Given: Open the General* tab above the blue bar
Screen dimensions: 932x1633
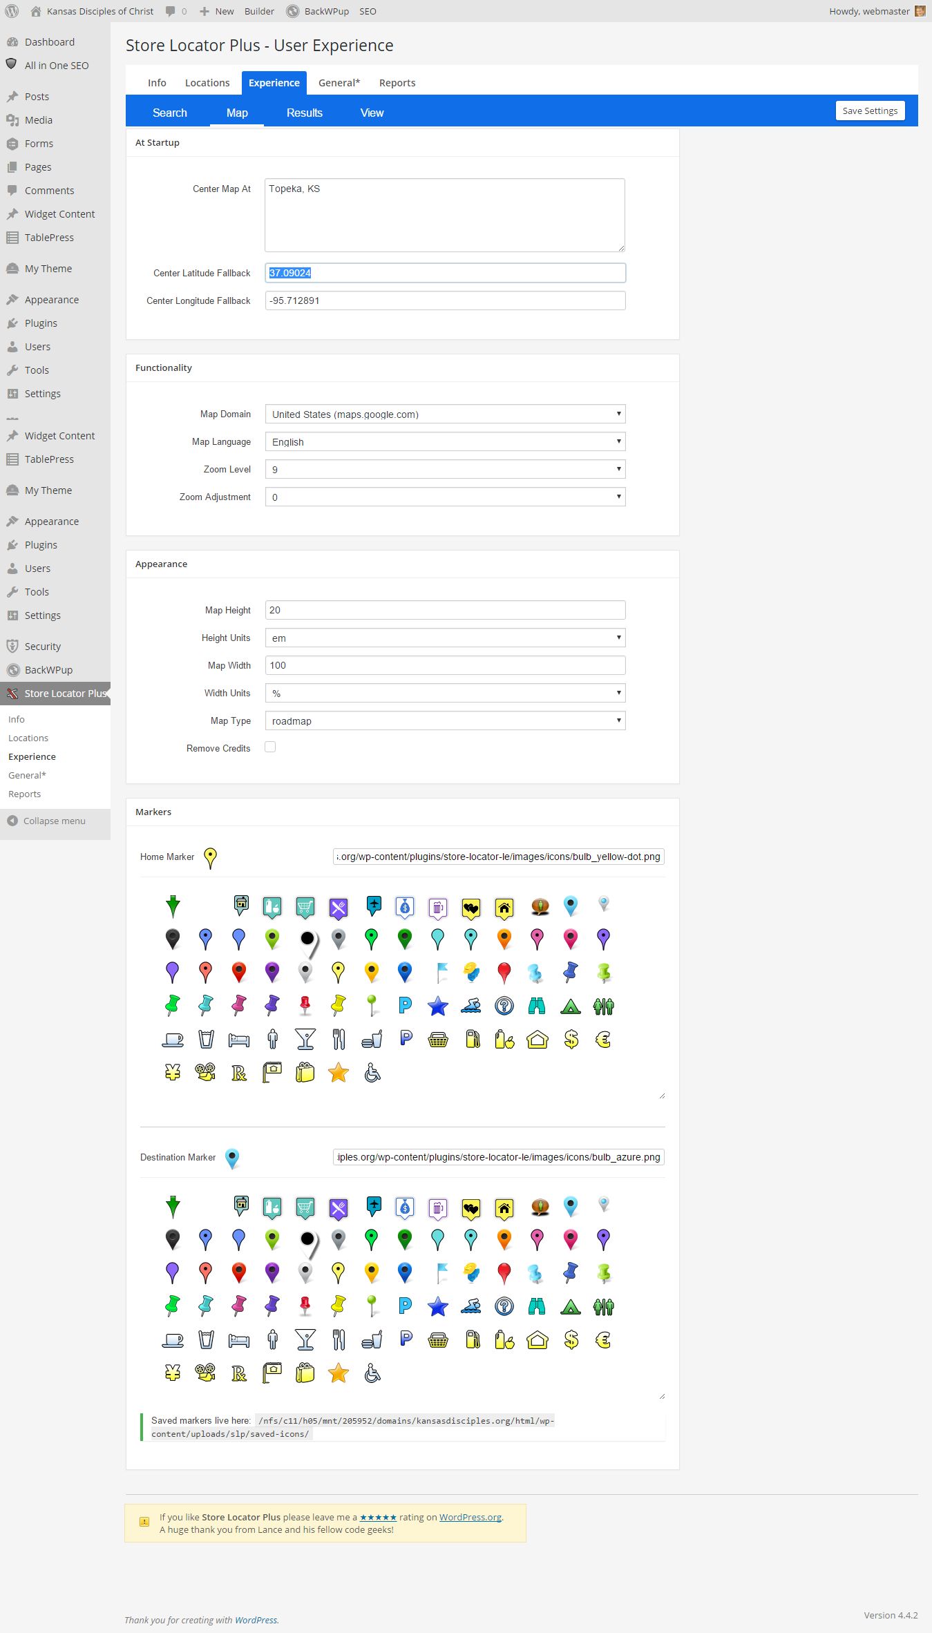Looking at the screenshot, I should [339, 83].
